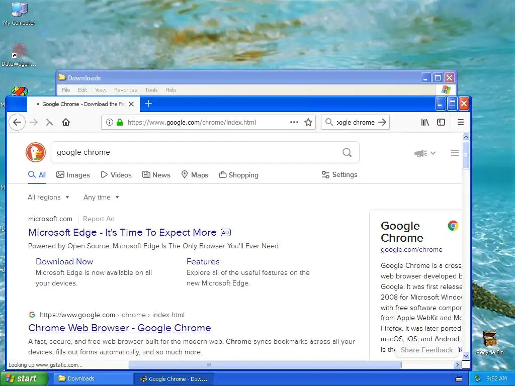
Task: Switch to Downloads taskbar button
Action: (93, 378)
